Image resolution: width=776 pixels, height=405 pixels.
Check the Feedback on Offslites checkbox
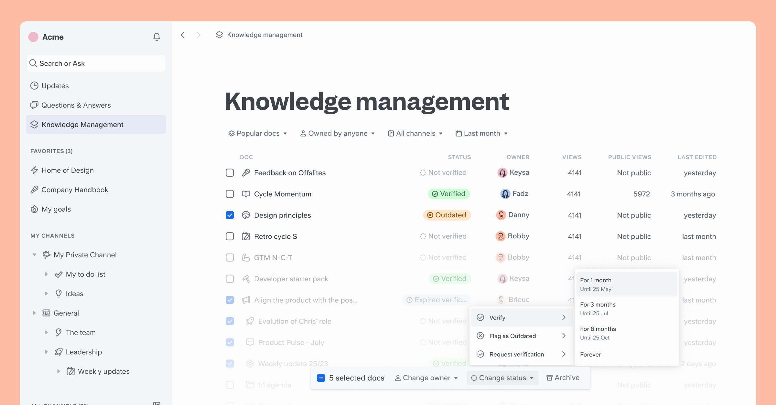(230, 173)
